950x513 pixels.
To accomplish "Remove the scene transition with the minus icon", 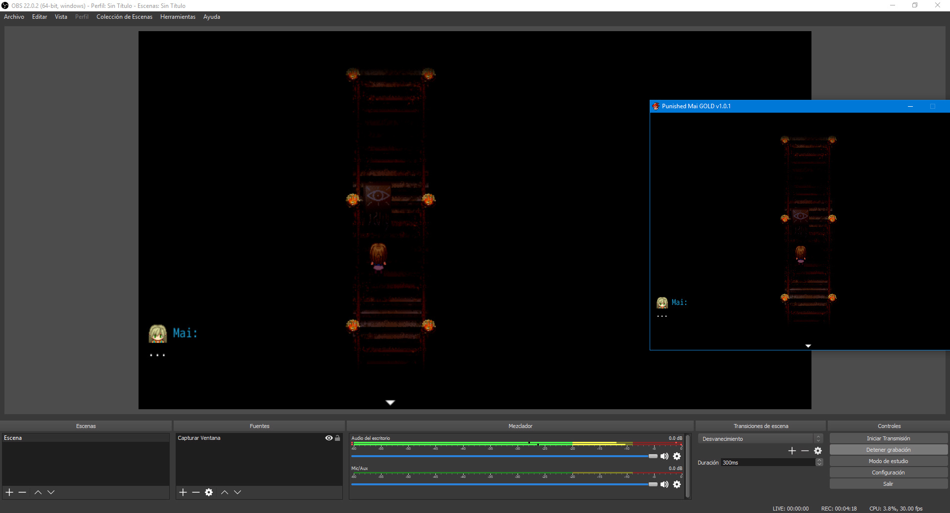I will pyautogui.click(x=805, y=451).
